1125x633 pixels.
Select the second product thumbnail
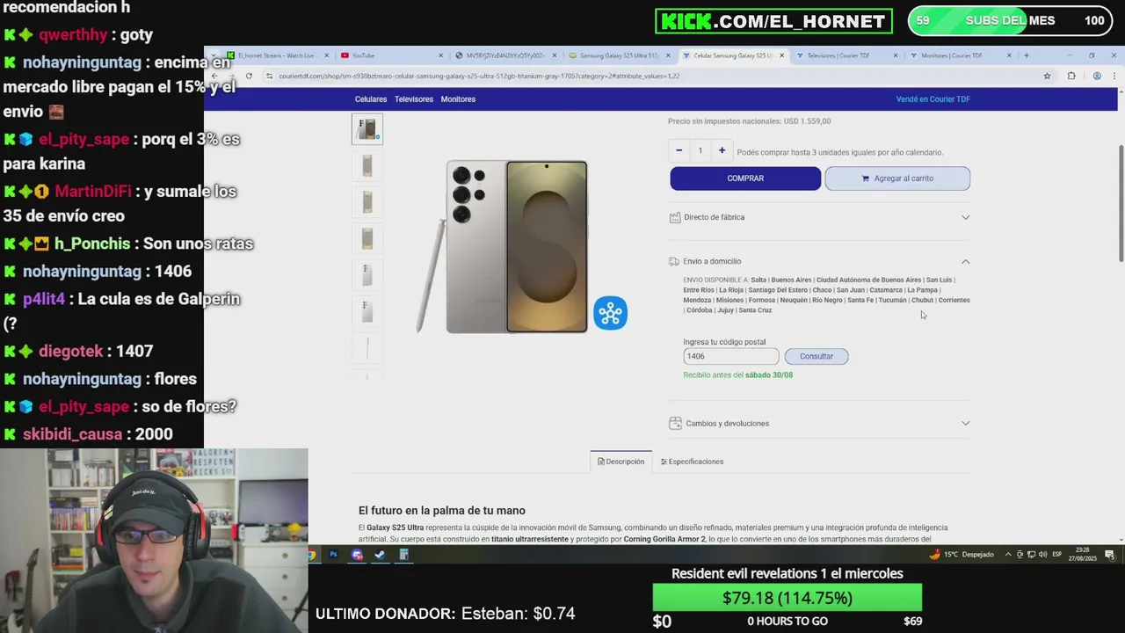tap(367, 165)
